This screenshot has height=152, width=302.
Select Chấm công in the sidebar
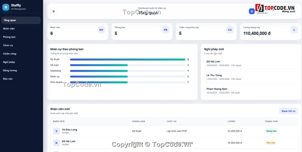pos(21,54)
